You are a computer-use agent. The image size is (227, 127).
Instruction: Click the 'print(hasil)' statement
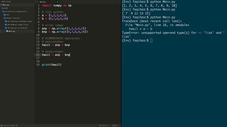click(x=52, y=65)
